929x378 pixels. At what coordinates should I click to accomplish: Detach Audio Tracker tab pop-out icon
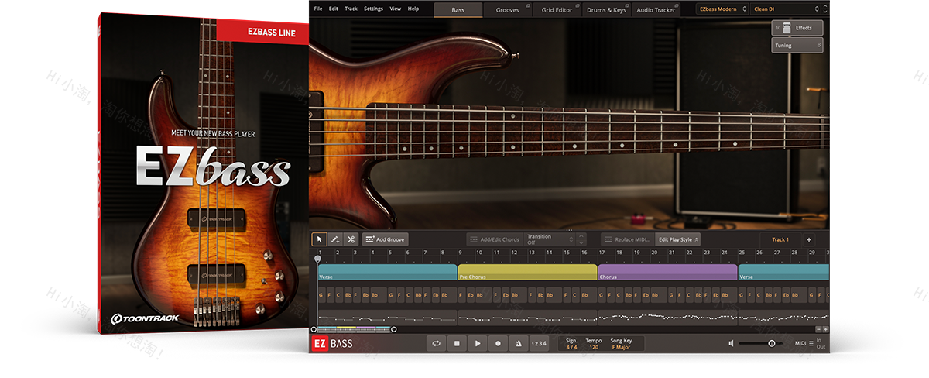(676, 6)
